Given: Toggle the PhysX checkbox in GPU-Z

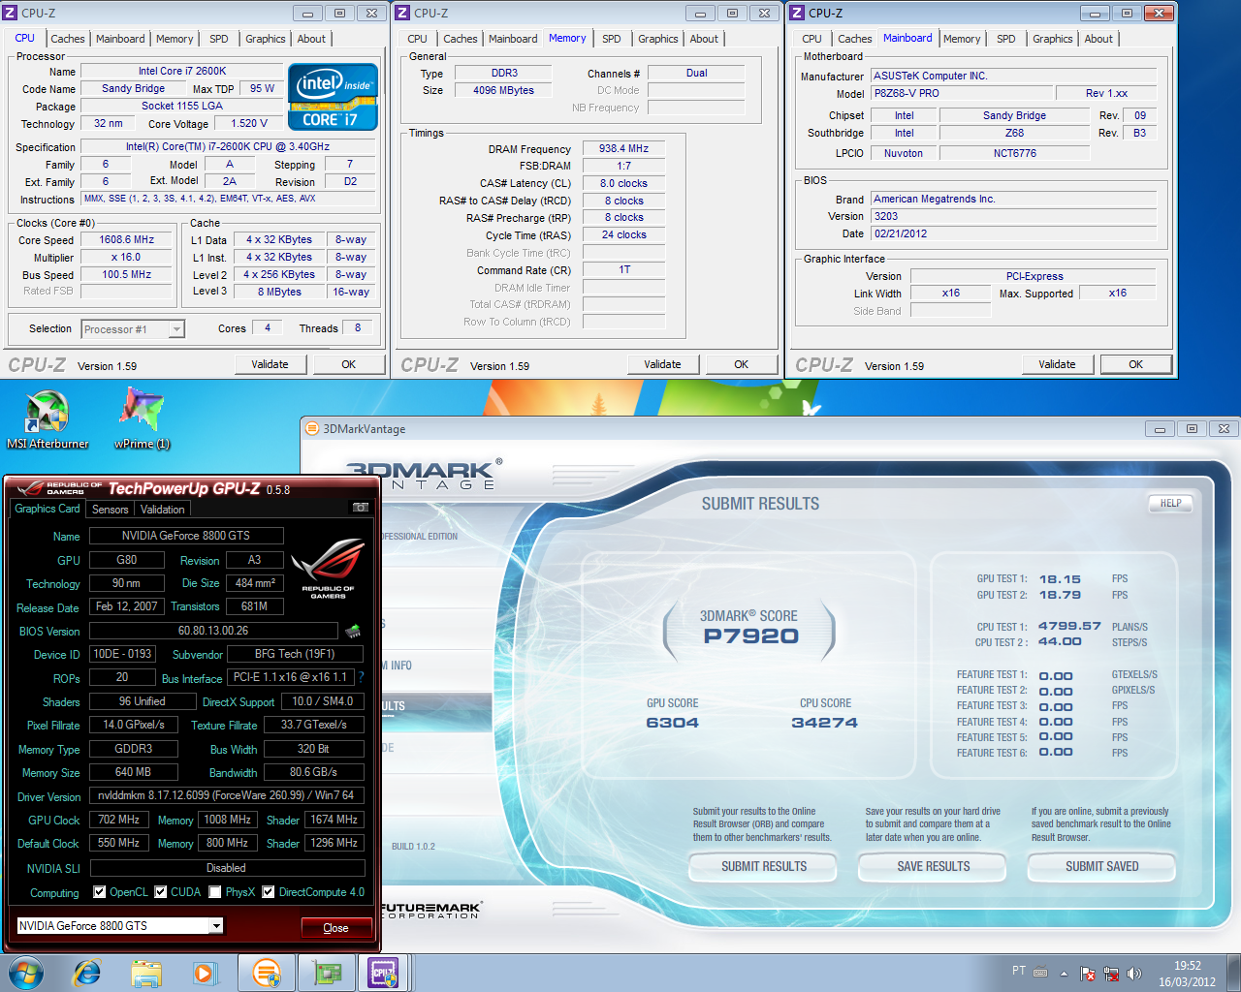Looking at the screenshot, I should (x=215, y=892).
